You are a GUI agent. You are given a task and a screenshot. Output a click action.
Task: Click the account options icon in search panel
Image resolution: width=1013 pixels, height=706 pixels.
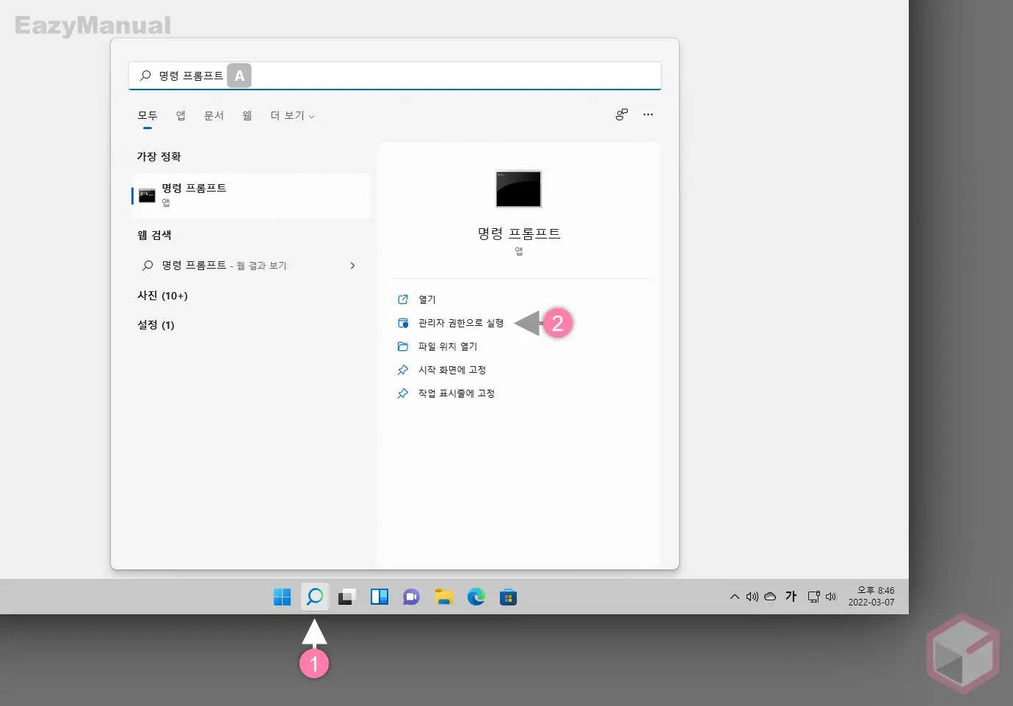point(622,114)
